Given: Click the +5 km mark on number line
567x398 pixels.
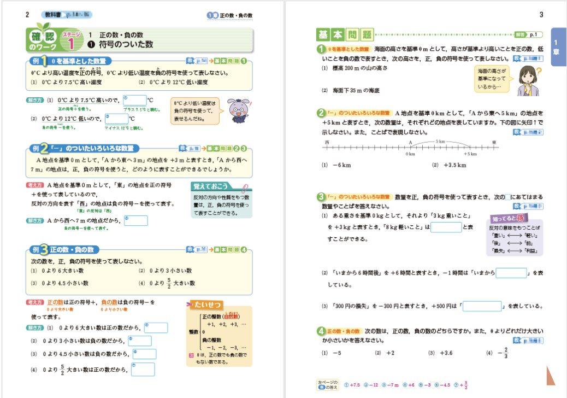Looking at the screenshot, I should coord(470,154).
